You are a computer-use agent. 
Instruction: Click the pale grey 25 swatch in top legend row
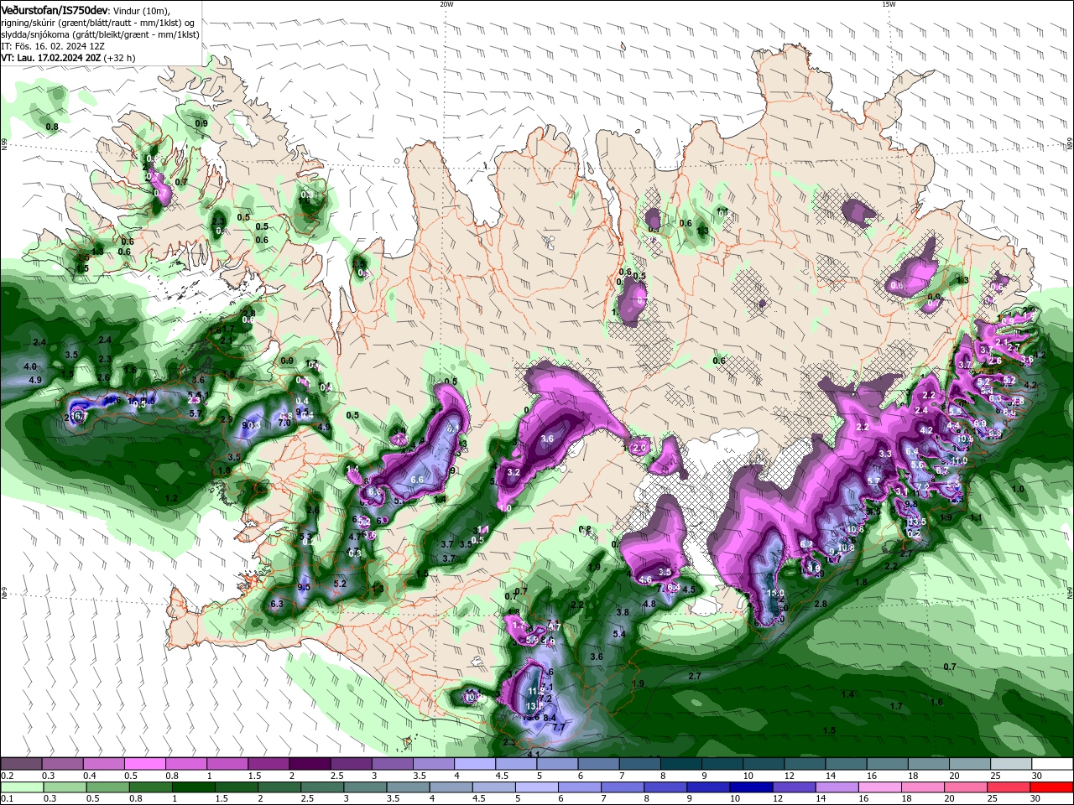click(1012, 764)
